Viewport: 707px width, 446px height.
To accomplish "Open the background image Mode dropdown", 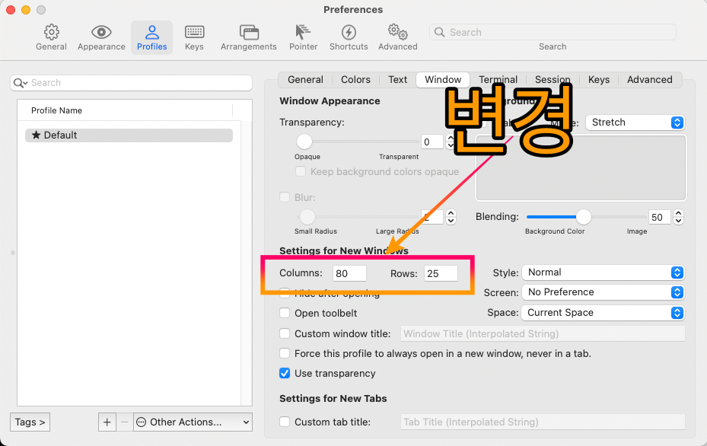I will 635,123.
